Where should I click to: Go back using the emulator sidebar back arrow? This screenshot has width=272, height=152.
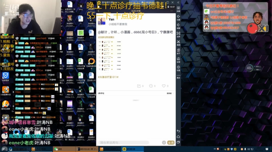pos(178,131)
